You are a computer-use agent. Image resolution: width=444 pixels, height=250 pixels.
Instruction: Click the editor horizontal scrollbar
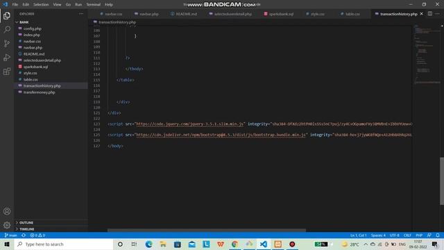(x=207, y=230)
